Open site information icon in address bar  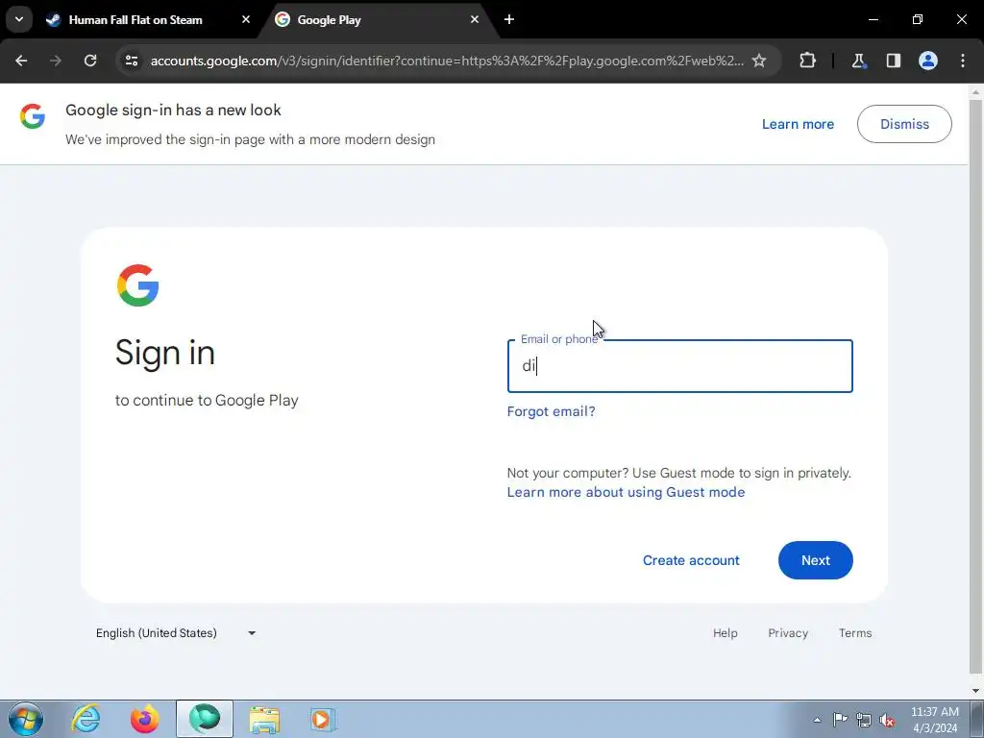click(x=132, y=61)
